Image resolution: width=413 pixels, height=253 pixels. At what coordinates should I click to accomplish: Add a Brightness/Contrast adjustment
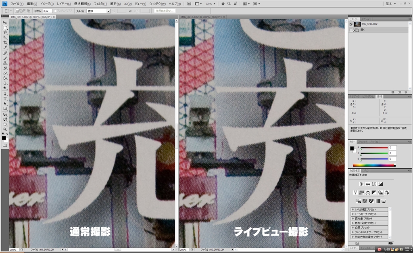pyautogui.click(x=361, y=184)
